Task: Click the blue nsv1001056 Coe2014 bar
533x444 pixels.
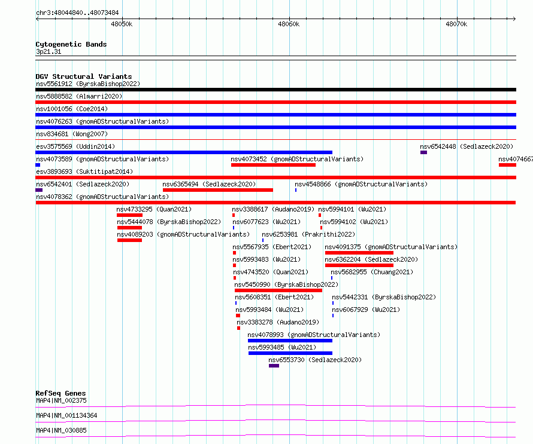Action: [x=275, y=115]
